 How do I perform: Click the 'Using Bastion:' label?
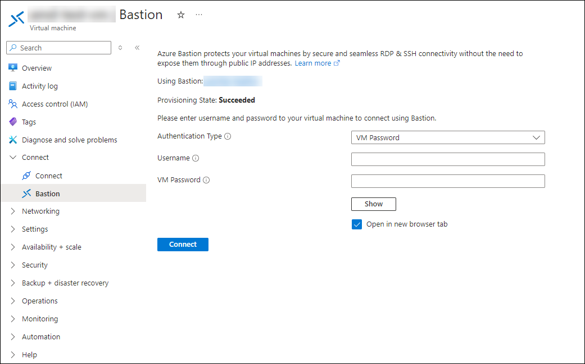180,81
